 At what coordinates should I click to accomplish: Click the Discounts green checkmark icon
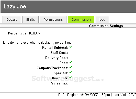pyautogui.click(x=71, y=77)
